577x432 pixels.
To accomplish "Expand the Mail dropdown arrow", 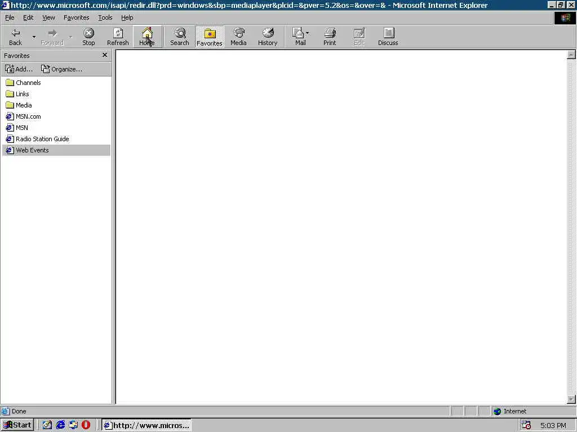I will pyautogui.click(x=308, y=33).
